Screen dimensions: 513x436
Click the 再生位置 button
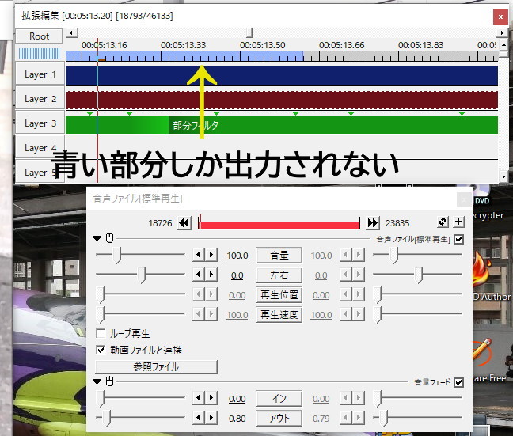[x=279, y=295]
